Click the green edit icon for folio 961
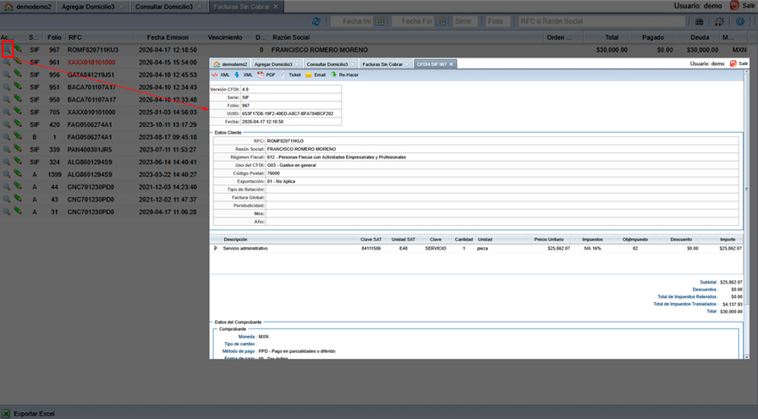Image resolution: width=758 pixels, height=419 pixels. point(18,63)
